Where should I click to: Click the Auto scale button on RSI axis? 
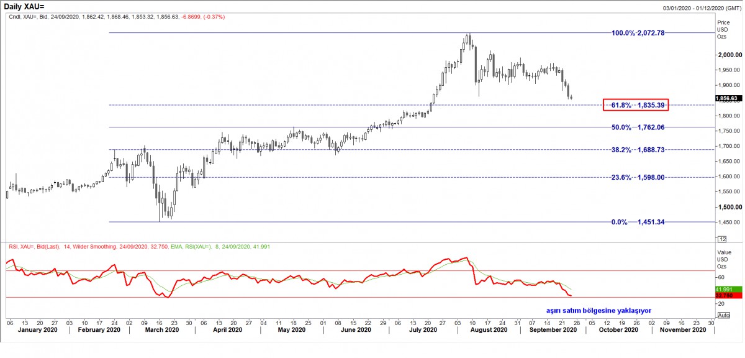723,315
